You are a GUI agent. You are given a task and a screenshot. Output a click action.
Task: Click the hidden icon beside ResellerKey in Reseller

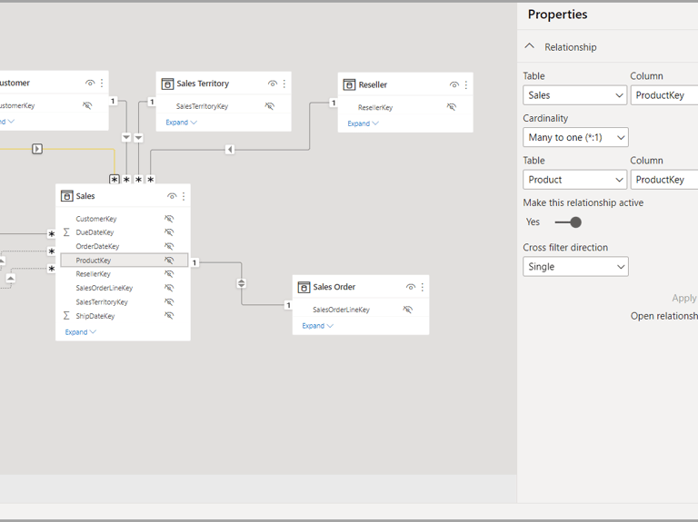(x=451, y=107)
